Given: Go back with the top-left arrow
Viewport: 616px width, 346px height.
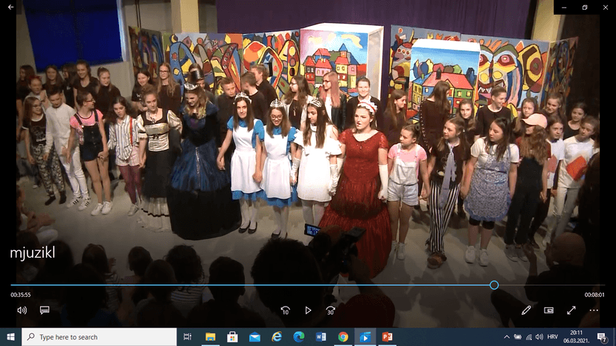Looking at the screenshot, I should (11, 7).
